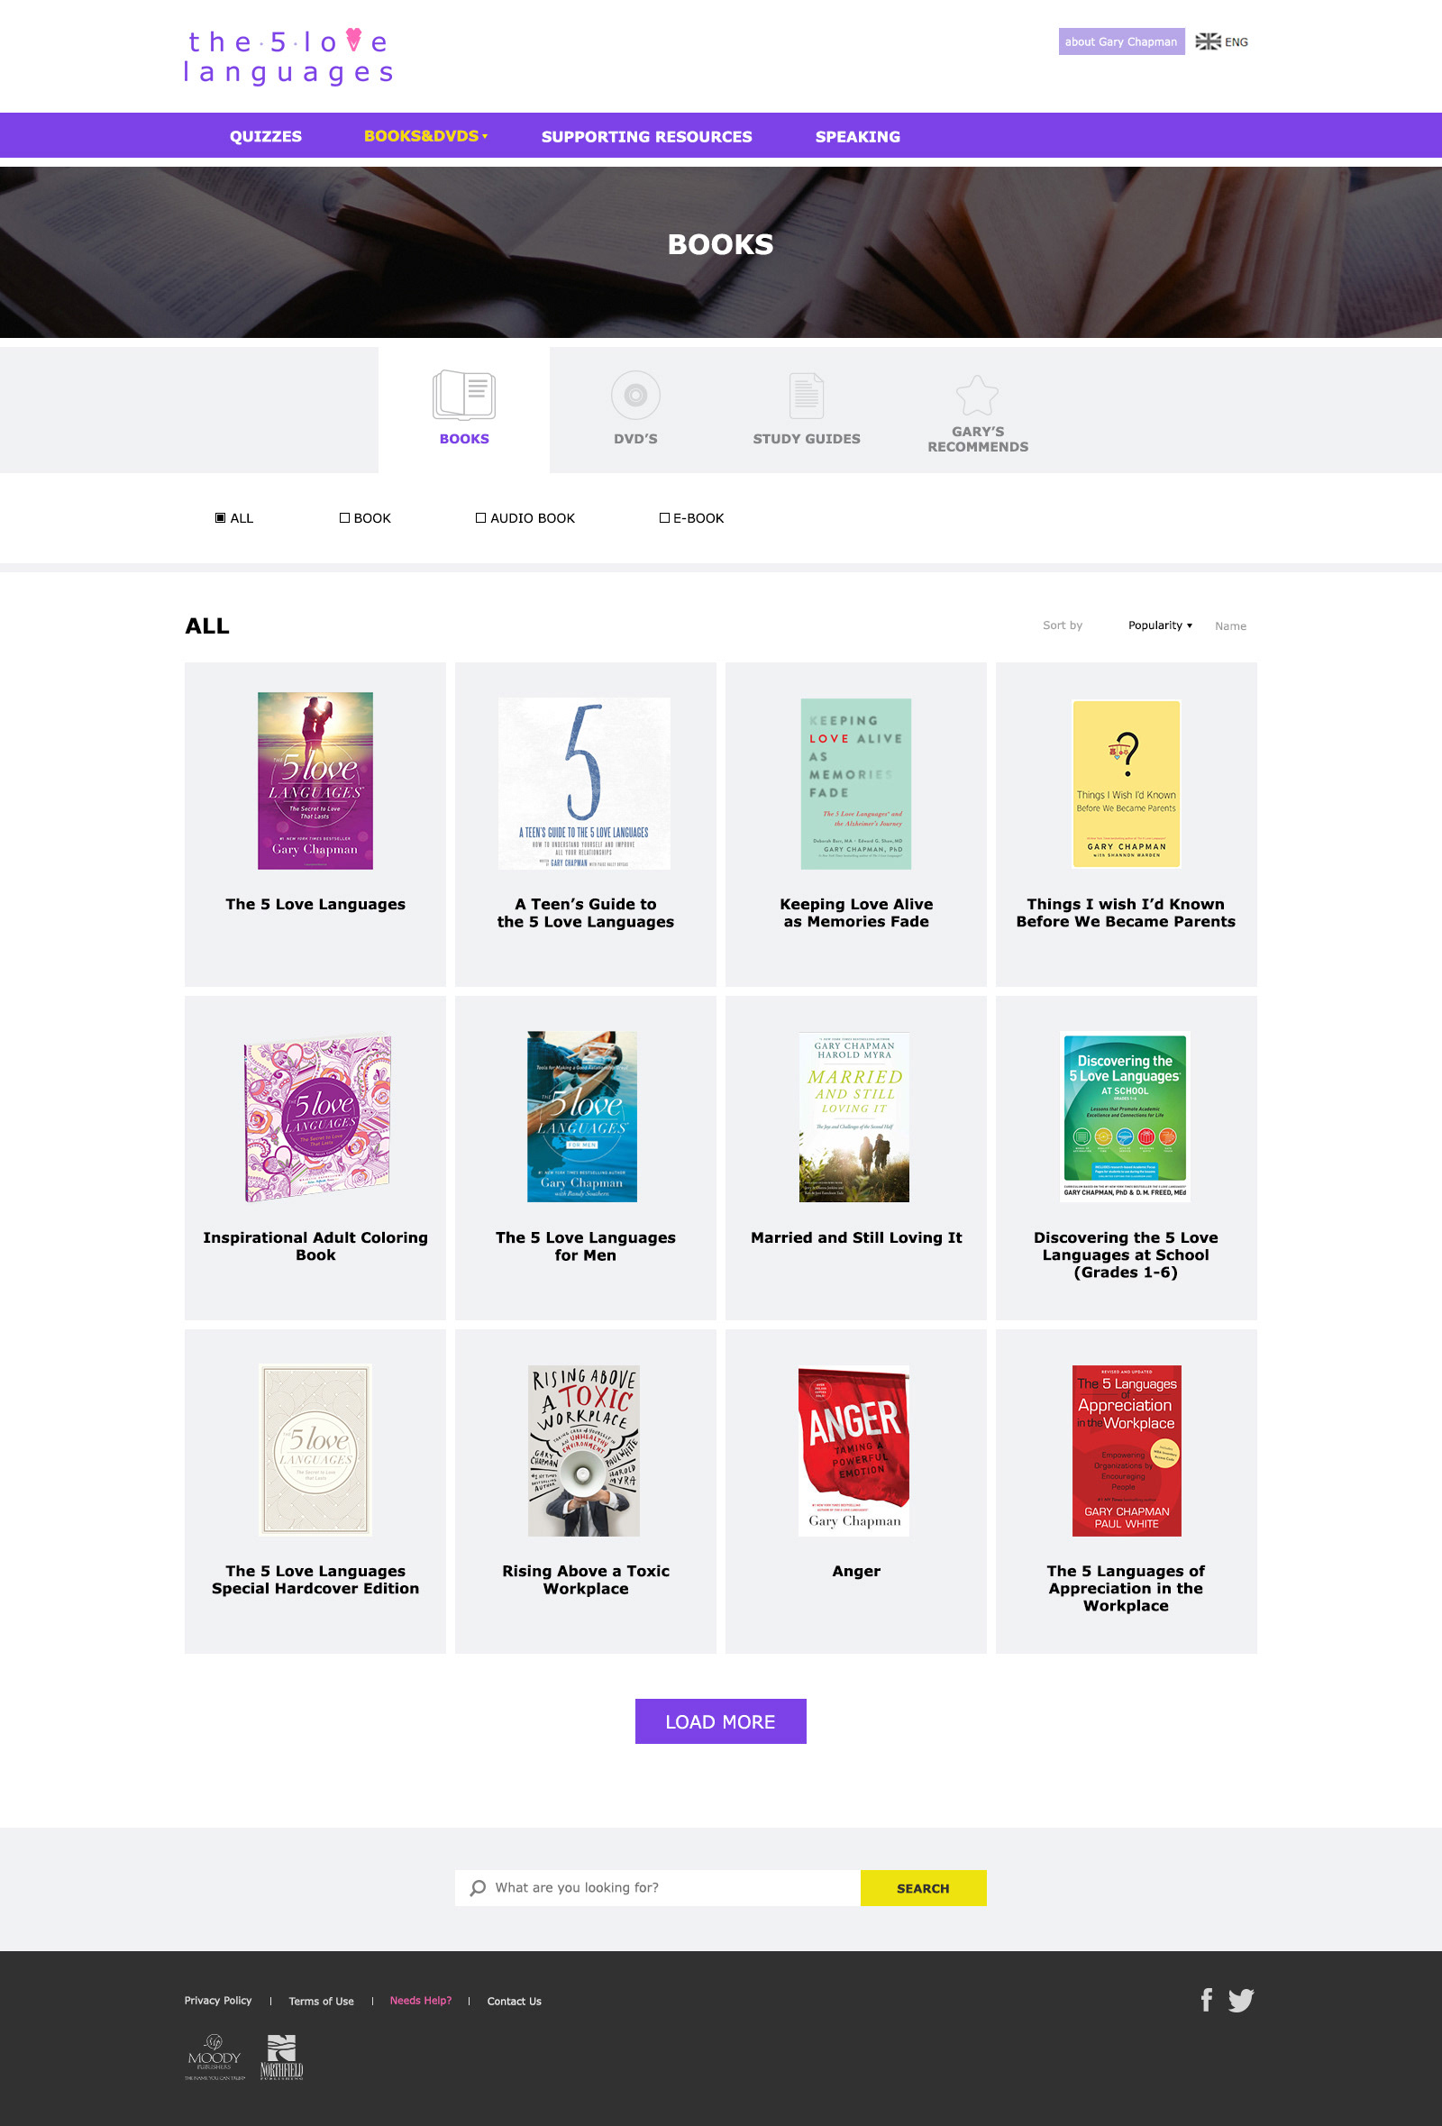
Task: Open the Contact Us link
Action: tap(515, 2001)
